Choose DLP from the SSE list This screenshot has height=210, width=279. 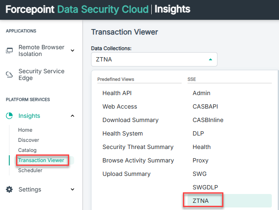(198, 133)
